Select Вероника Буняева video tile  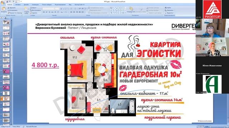pos(212,47)
